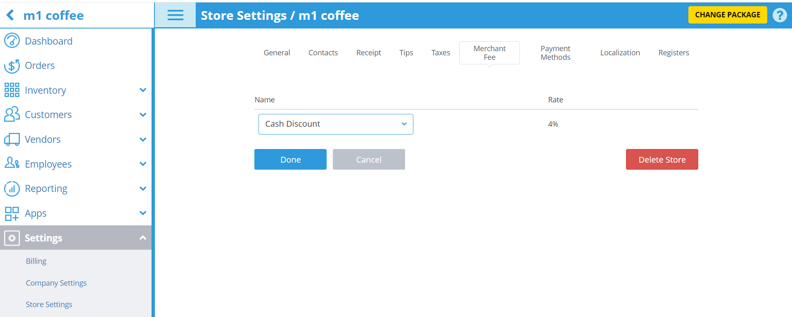Click the Orders dollar icon
Image resolution: width=792 pixels, height=317 pixels.
(12, 66)
